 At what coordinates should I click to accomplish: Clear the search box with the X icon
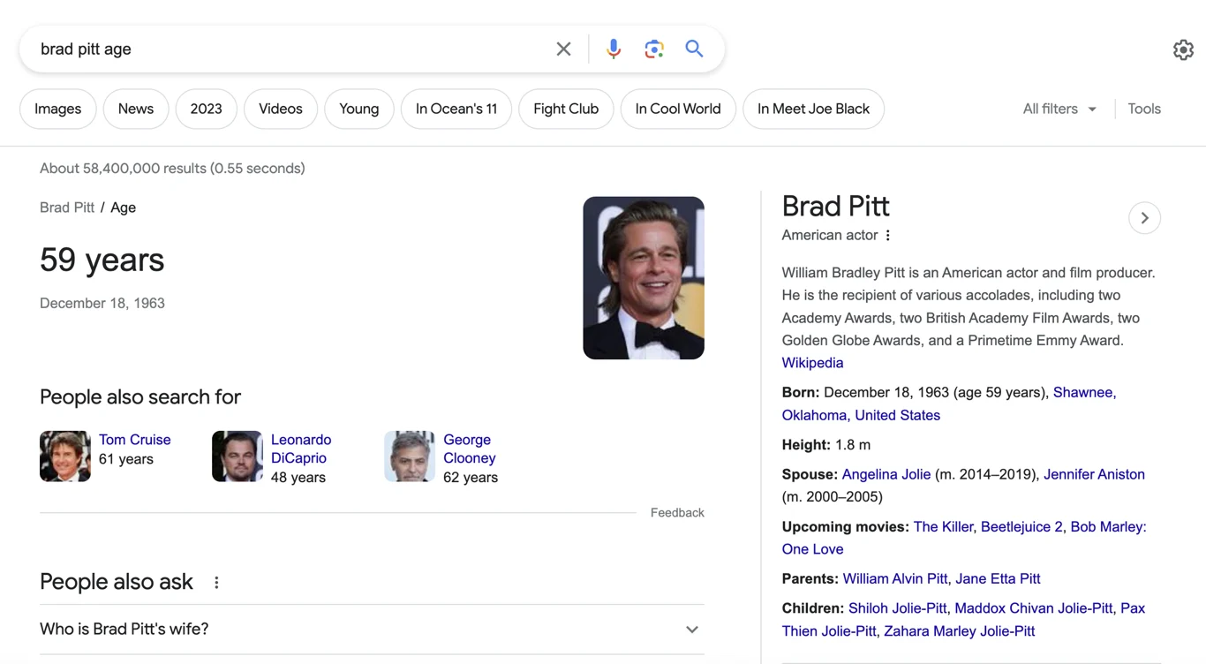click(563, 49)
